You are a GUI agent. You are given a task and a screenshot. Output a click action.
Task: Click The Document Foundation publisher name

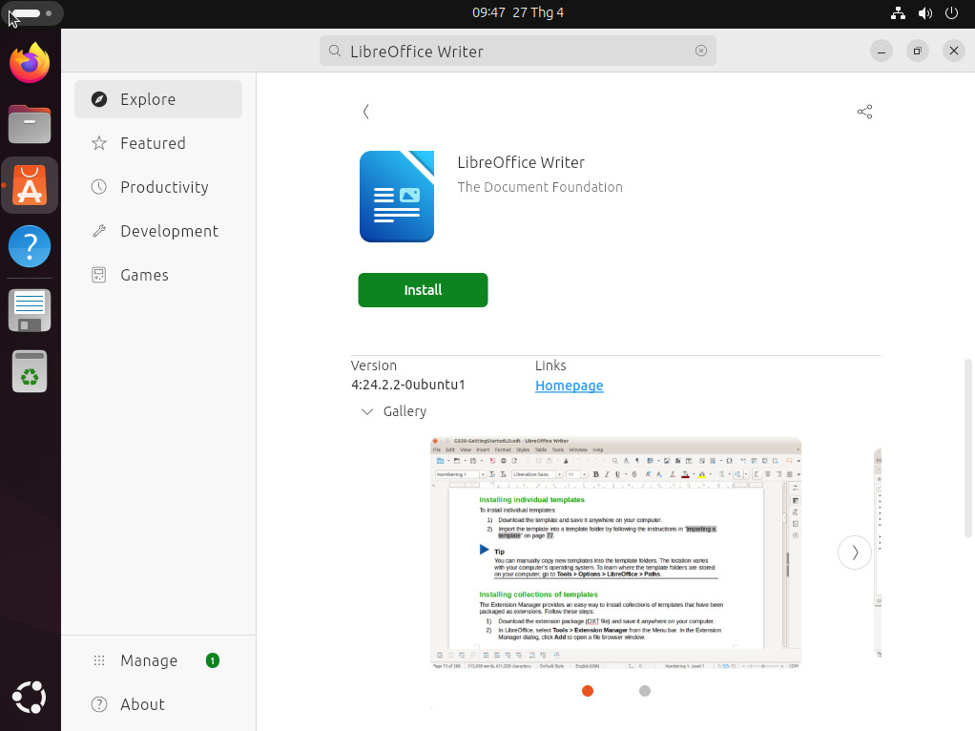point(540,187)
